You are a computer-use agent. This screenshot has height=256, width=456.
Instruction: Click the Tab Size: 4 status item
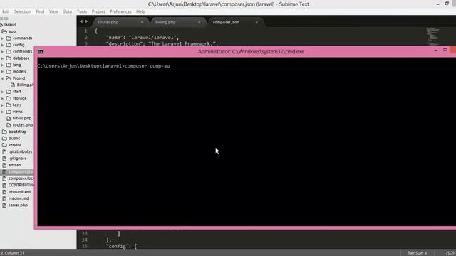tap(417, 253)
